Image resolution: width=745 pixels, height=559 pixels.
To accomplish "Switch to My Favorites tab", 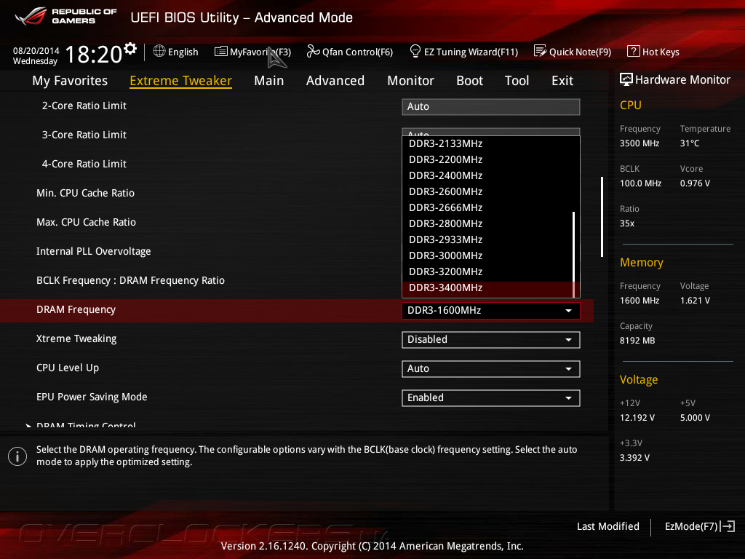I will click(x=70, y=81).
